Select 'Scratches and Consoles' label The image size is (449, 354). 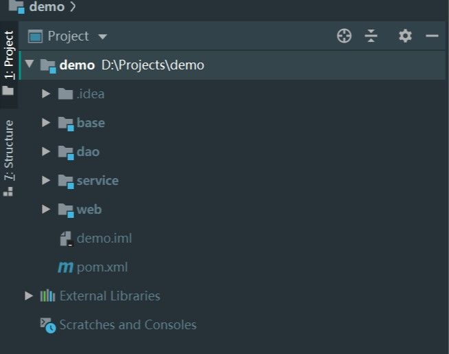click(128, 325)
